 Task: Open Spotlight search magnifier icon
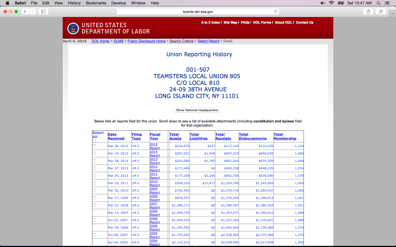click(x=379, y=3)
